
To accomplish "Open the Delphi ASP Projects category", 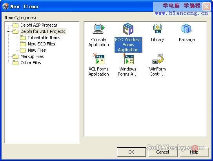I will click(39, 25).
